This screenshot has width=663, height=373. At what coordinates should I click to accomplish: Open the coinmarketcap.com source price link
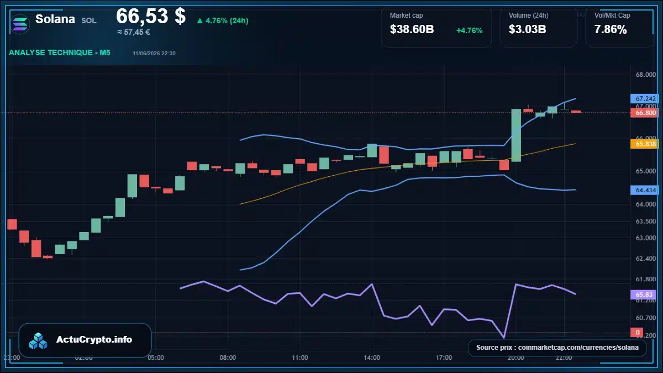557,348
